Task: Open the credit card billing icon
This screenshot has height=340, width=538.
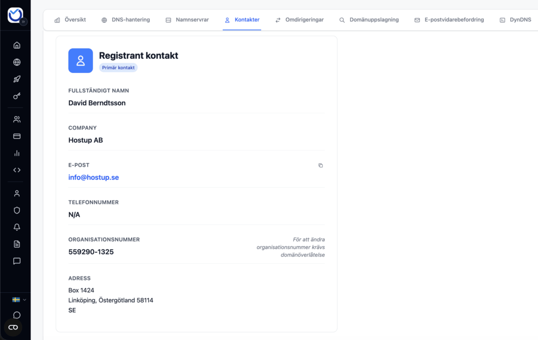Action: click(x=17, y=136)
